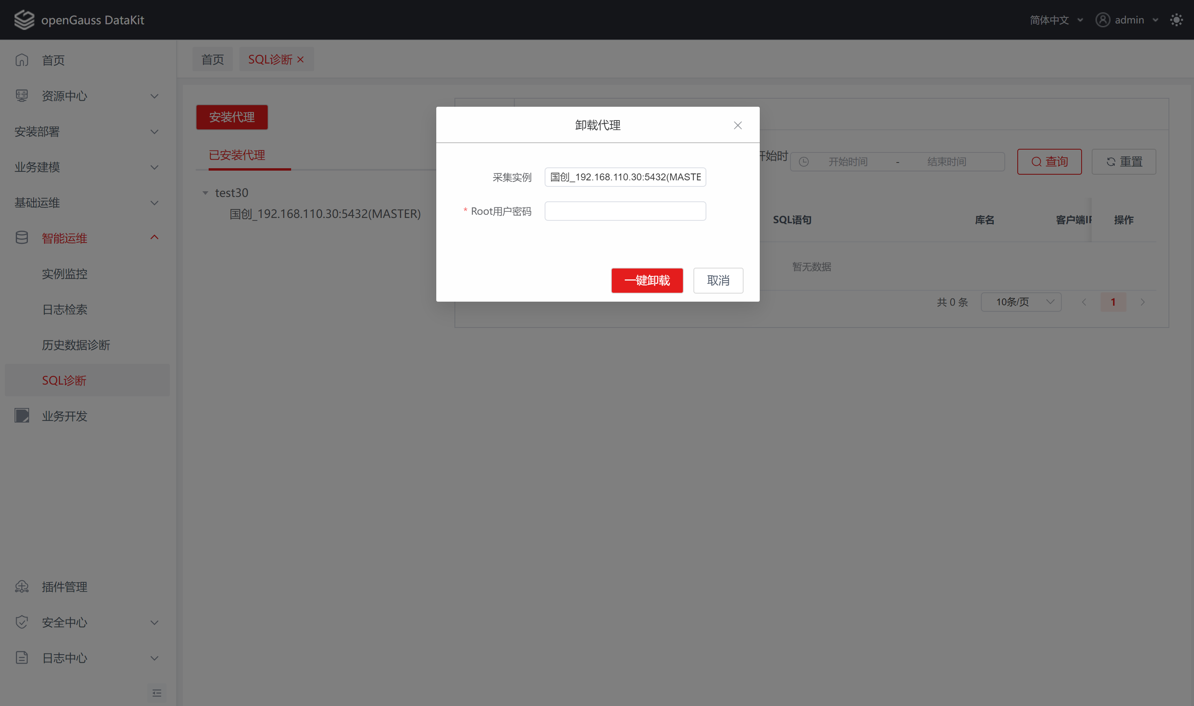Click the plugin management icon
The width and height of the screenshot is (1194, 706).
pos(22,587)
